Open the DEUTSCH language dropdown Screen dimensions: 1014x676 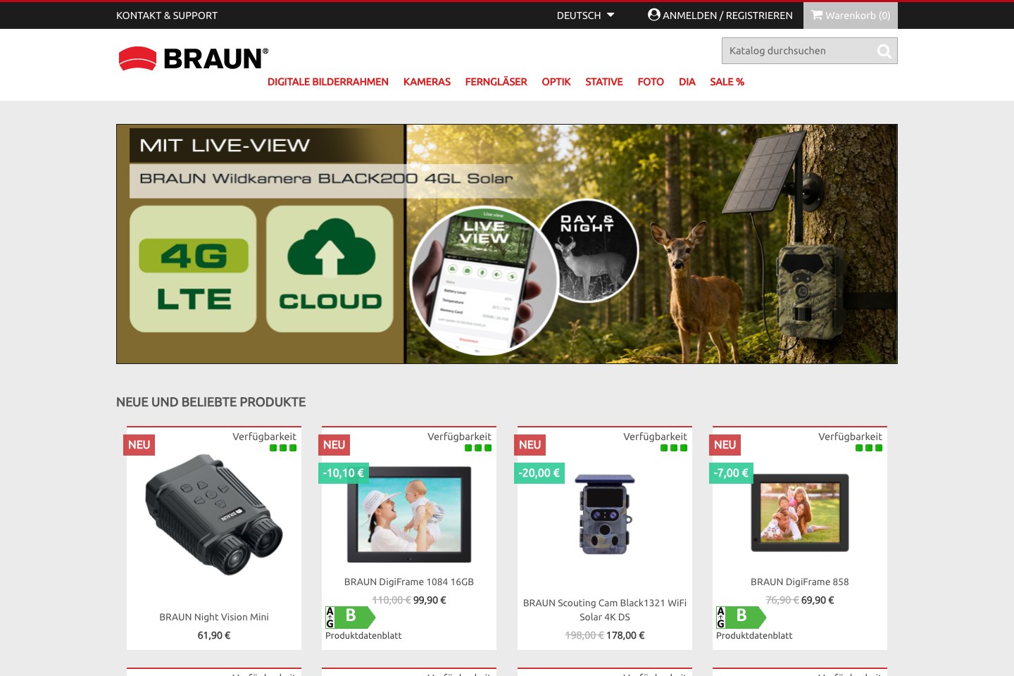pos(585,15)
